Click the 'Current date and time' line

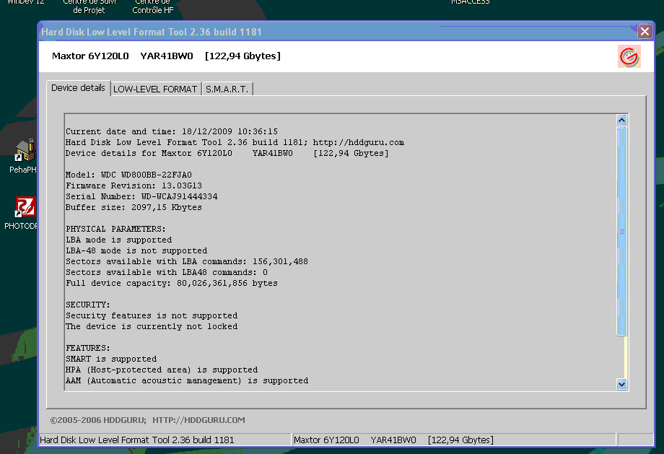(172, 131)
